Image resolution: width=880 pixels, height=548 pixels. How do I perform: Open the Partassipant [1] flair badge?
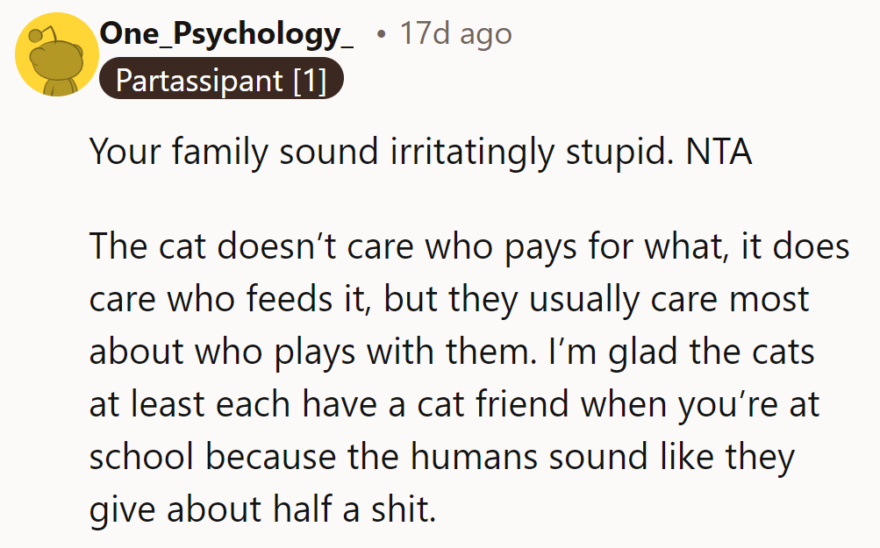(x=221, y=79)
